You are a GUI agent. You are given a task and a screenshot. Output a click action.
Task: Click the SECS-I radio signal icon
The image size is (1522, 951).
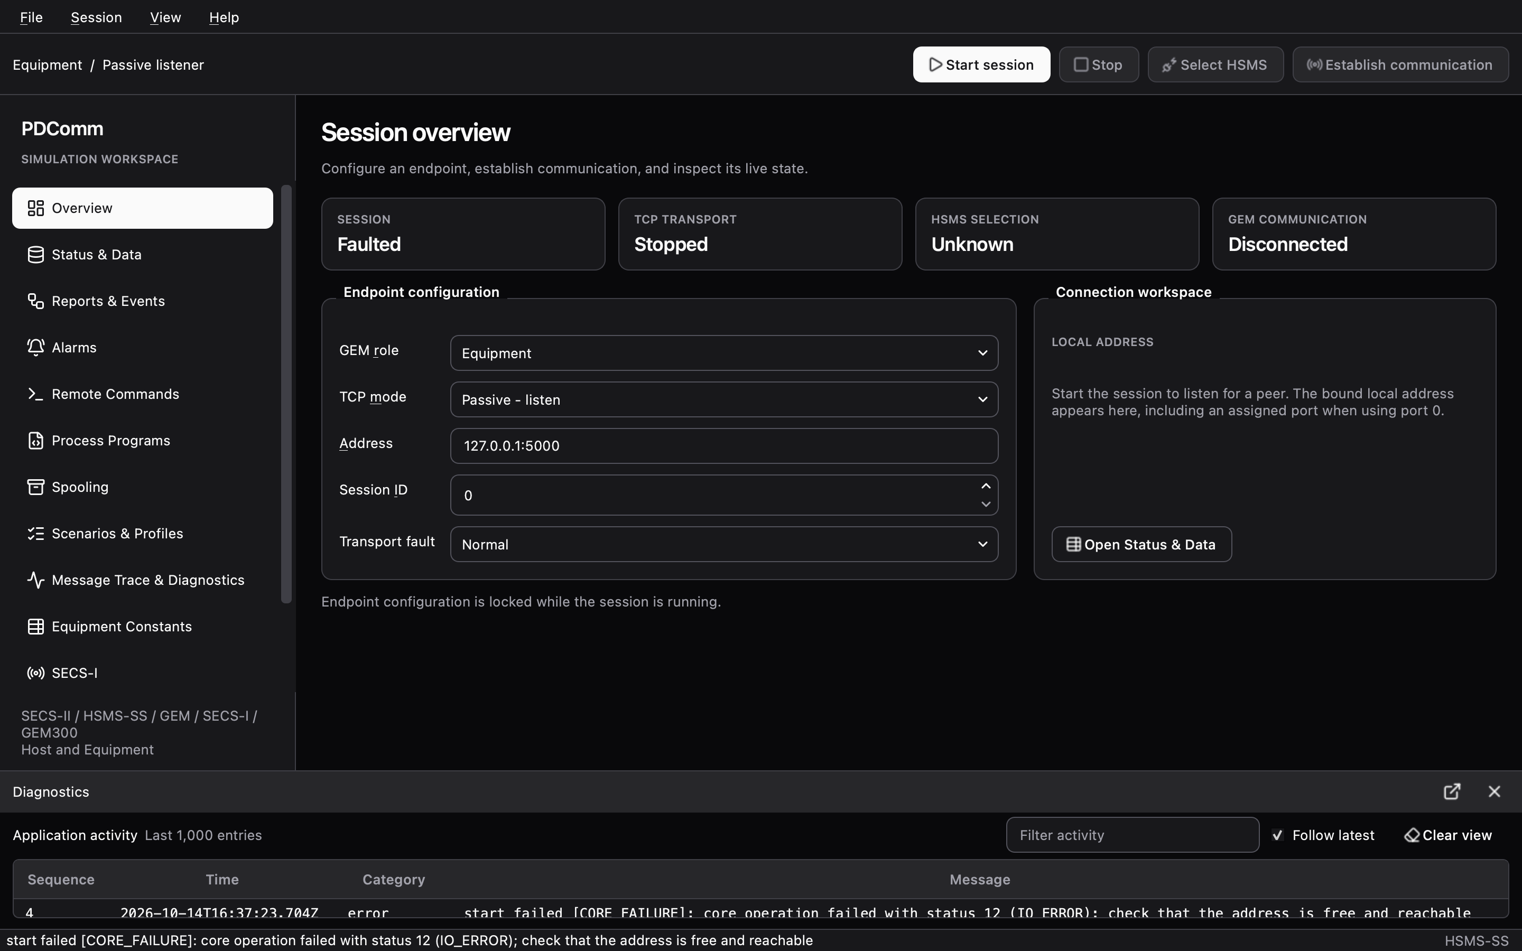36,673
